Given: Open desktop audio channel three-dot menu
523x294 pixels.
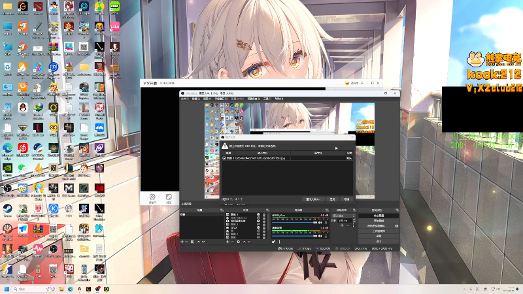Looking at the screenshot, I should [326, 236].
